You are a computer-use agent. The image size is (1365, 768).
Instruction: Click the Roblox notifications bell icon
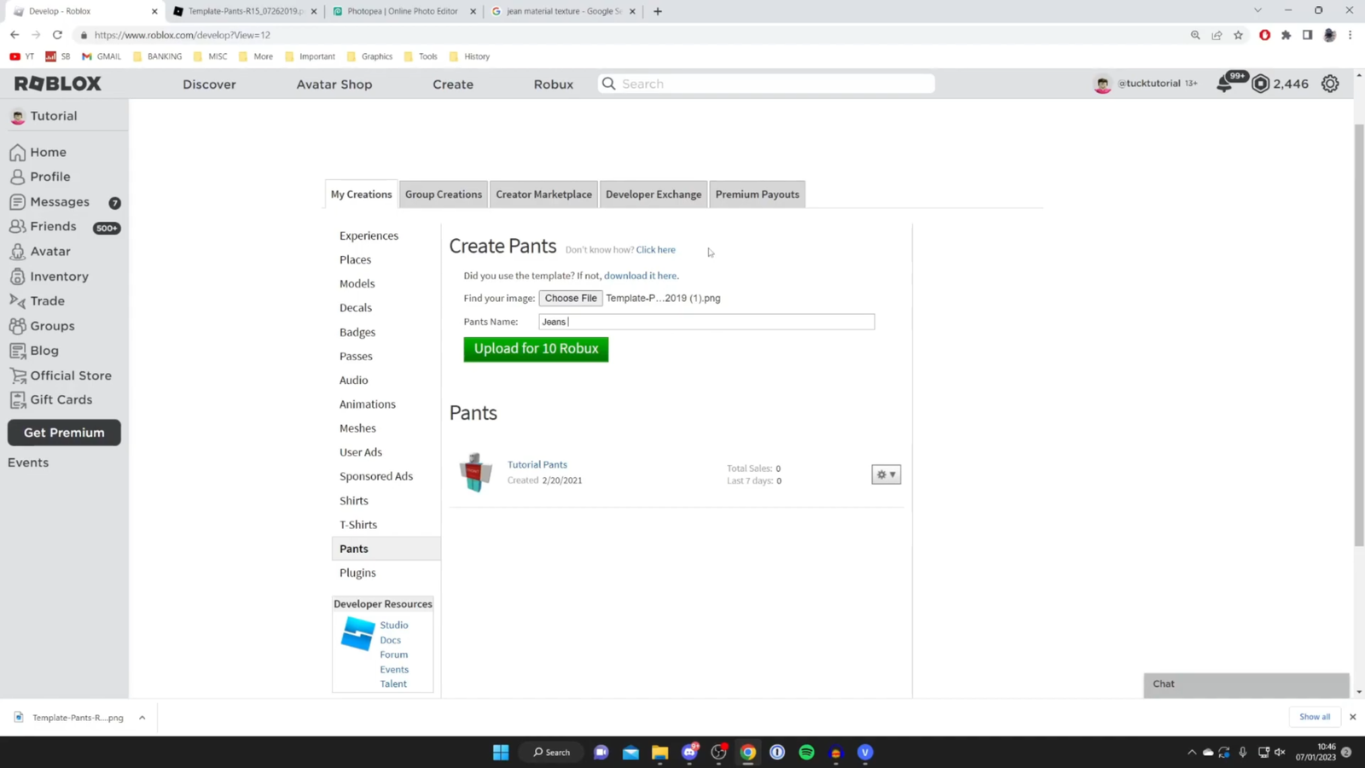click(1223, 83)
